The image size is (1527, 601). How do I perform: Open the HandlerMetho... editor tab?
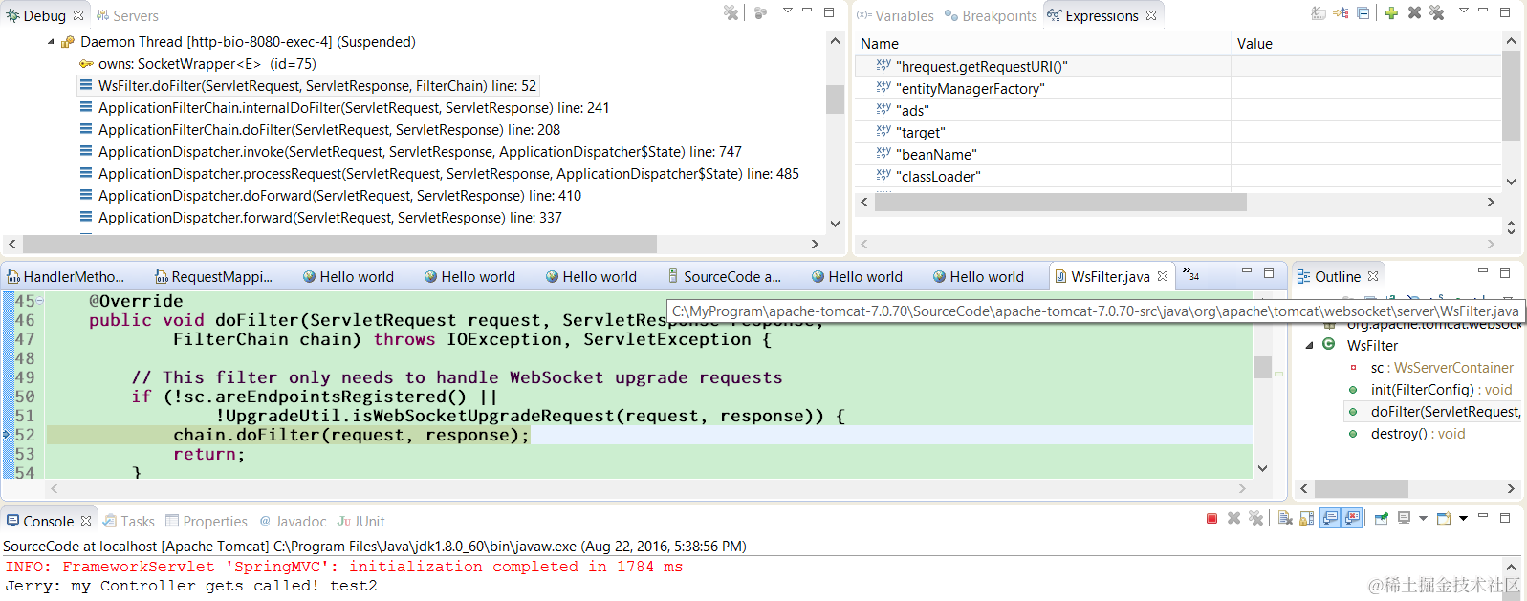(66, 276)
